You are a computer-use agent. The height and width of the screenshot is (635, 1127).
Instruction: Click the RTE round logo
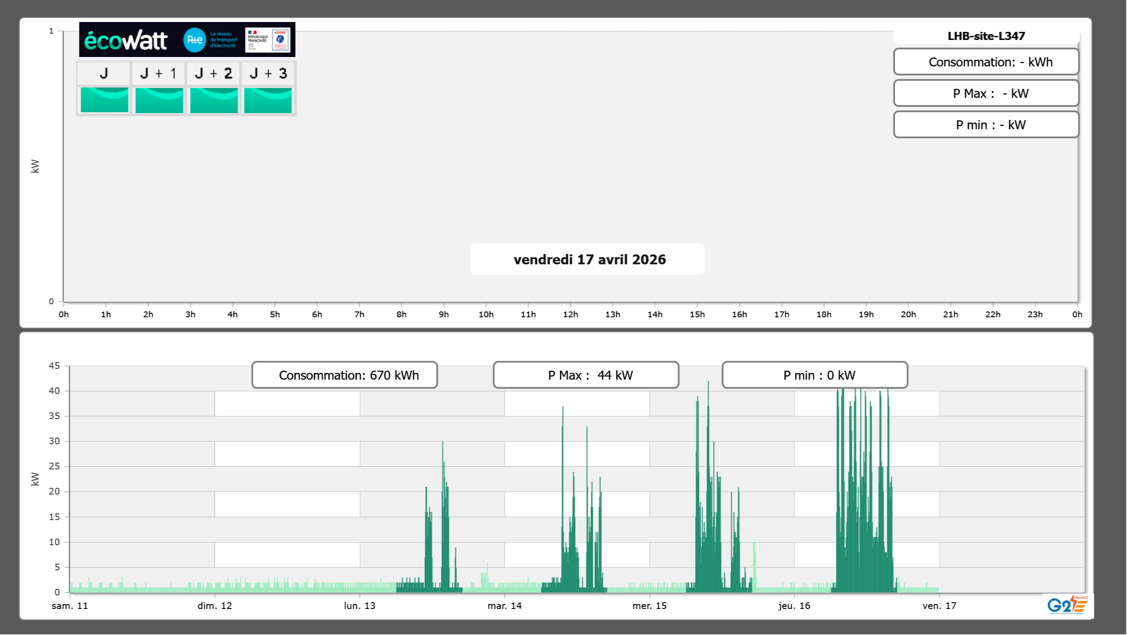tap(194, 40)
